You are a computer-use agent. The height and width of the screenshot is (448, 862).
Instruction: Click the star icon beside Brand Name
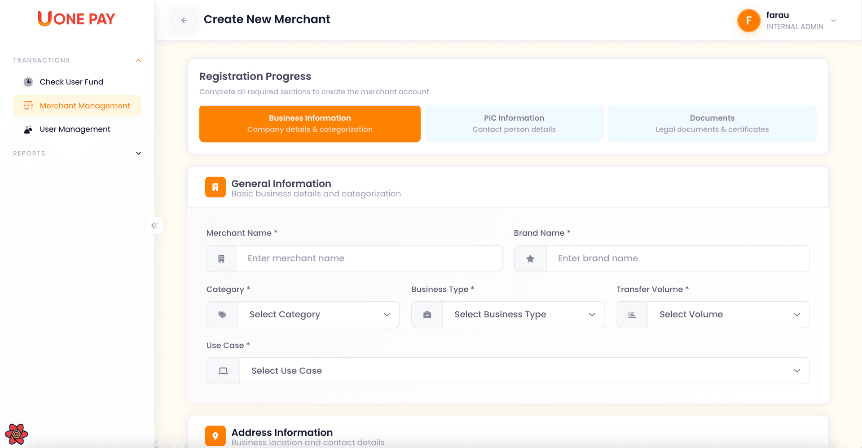click(530, 259)
